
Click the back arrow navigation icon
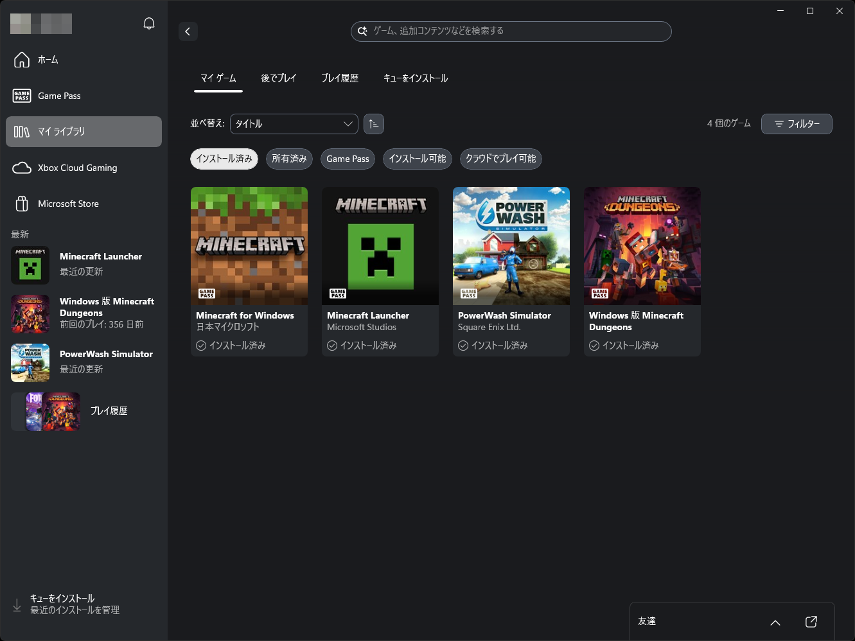(x=188, y=31)
